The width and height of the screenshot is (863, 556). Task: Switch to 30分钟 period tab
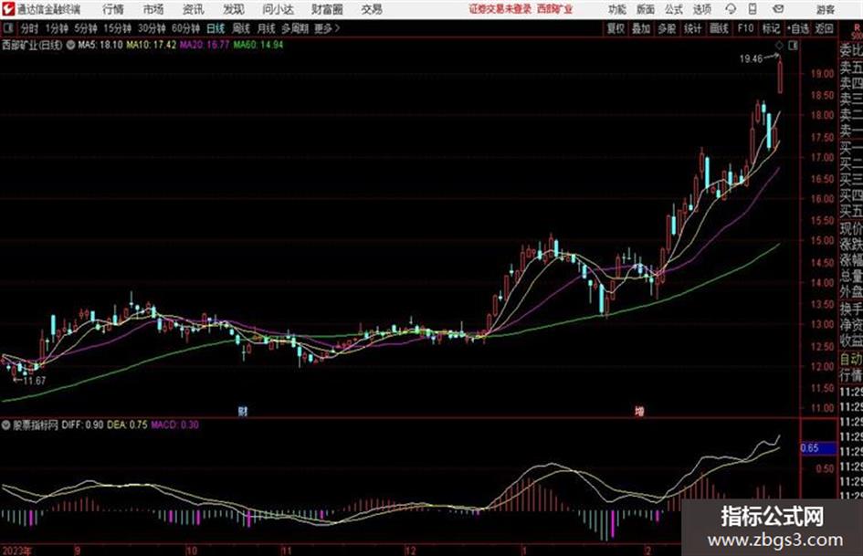[x=152, y=28]
